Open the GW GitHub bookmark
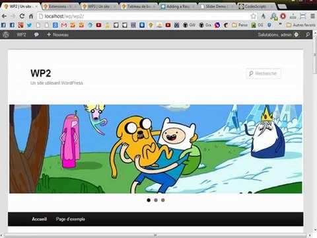 pyautogui.click(x=190, y=25)
